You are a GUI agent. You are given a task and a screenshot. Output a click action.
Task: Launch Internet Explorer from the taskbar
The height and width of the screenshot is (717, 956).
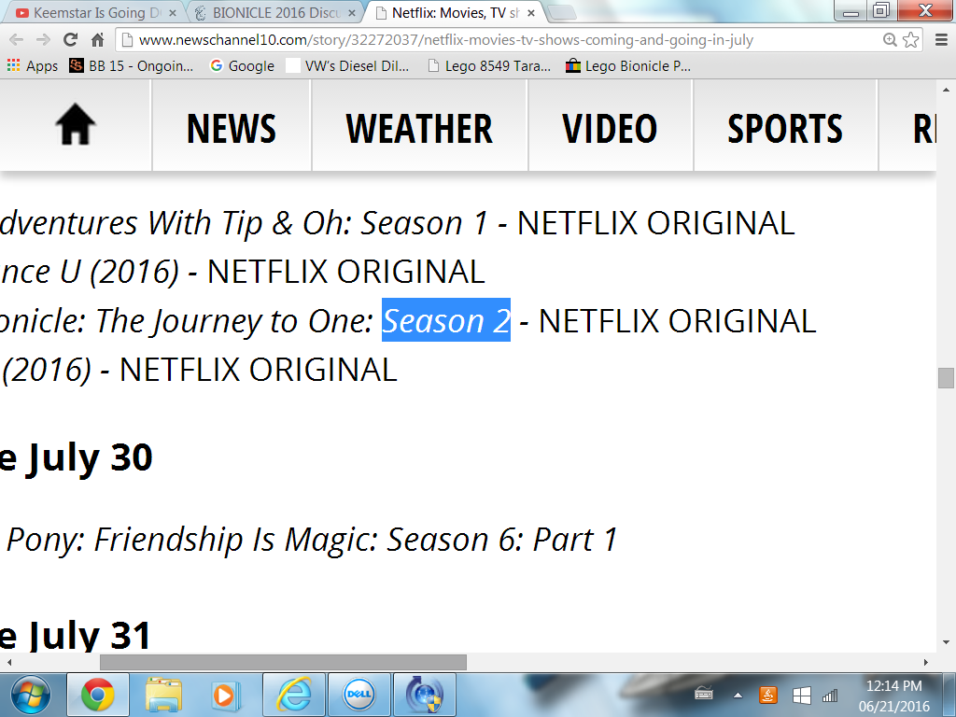pos(294,695)
